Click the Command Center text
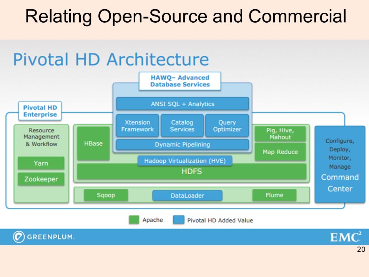 [340, 183]
